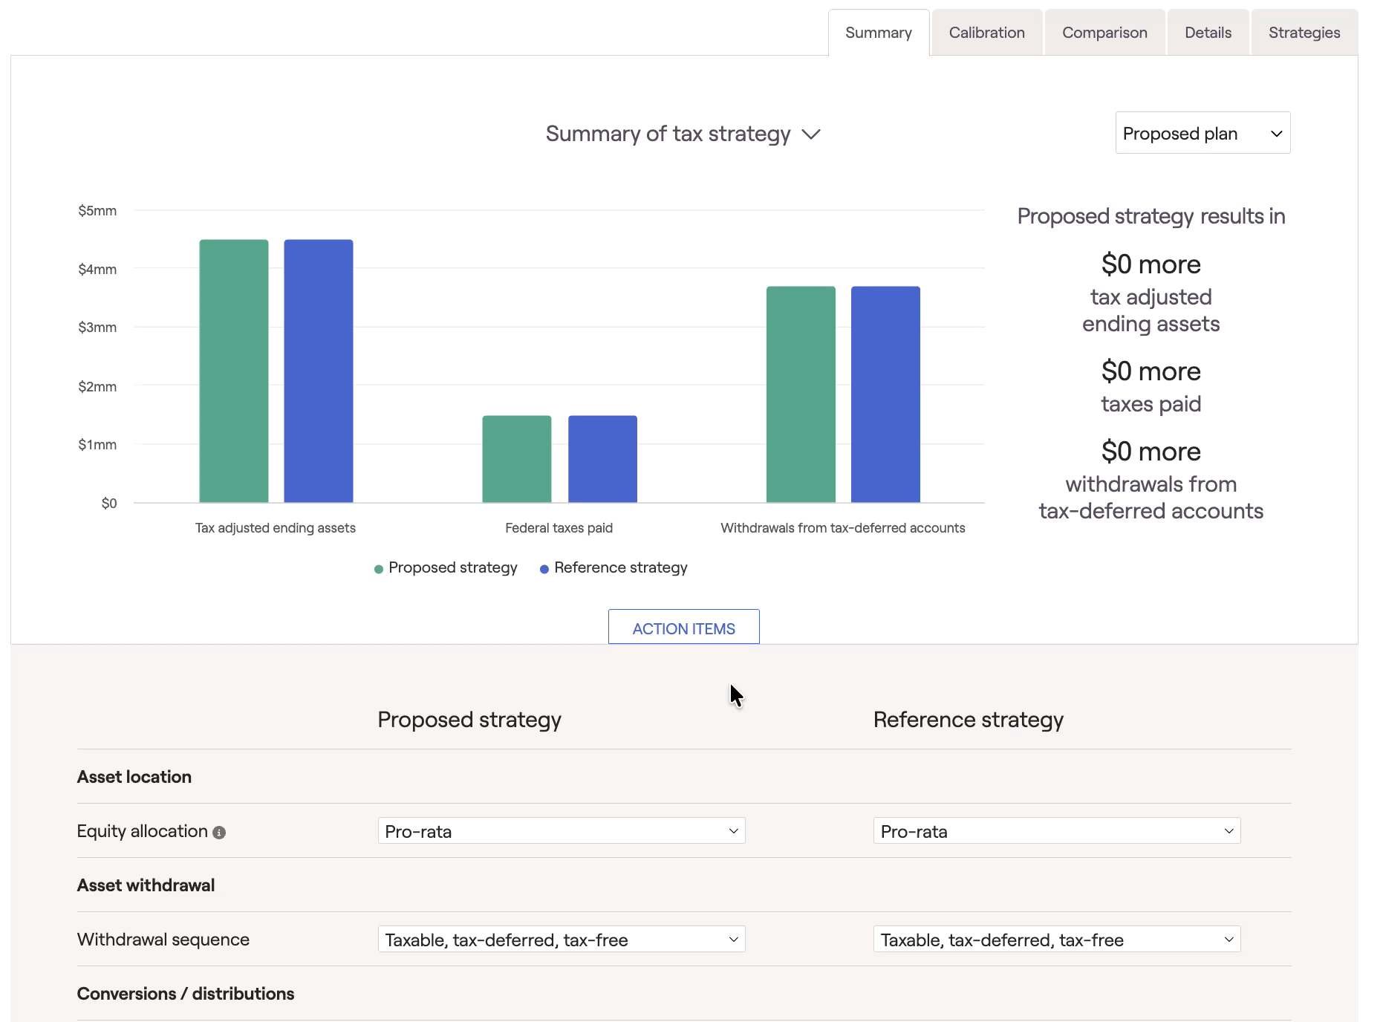
Task: Switch to the Calibration tab
Action: coord(986,33)
